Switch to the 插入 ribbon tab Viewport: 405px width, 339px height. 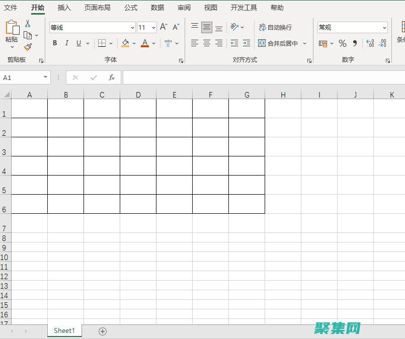[64, 8]
